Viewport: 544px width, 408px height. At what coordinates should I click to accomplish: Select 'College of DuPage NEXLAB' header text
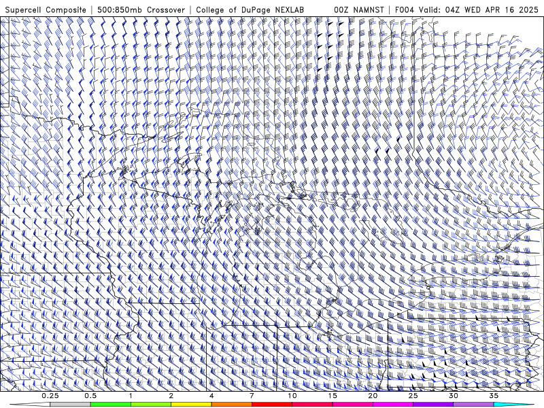click(250, 10)
